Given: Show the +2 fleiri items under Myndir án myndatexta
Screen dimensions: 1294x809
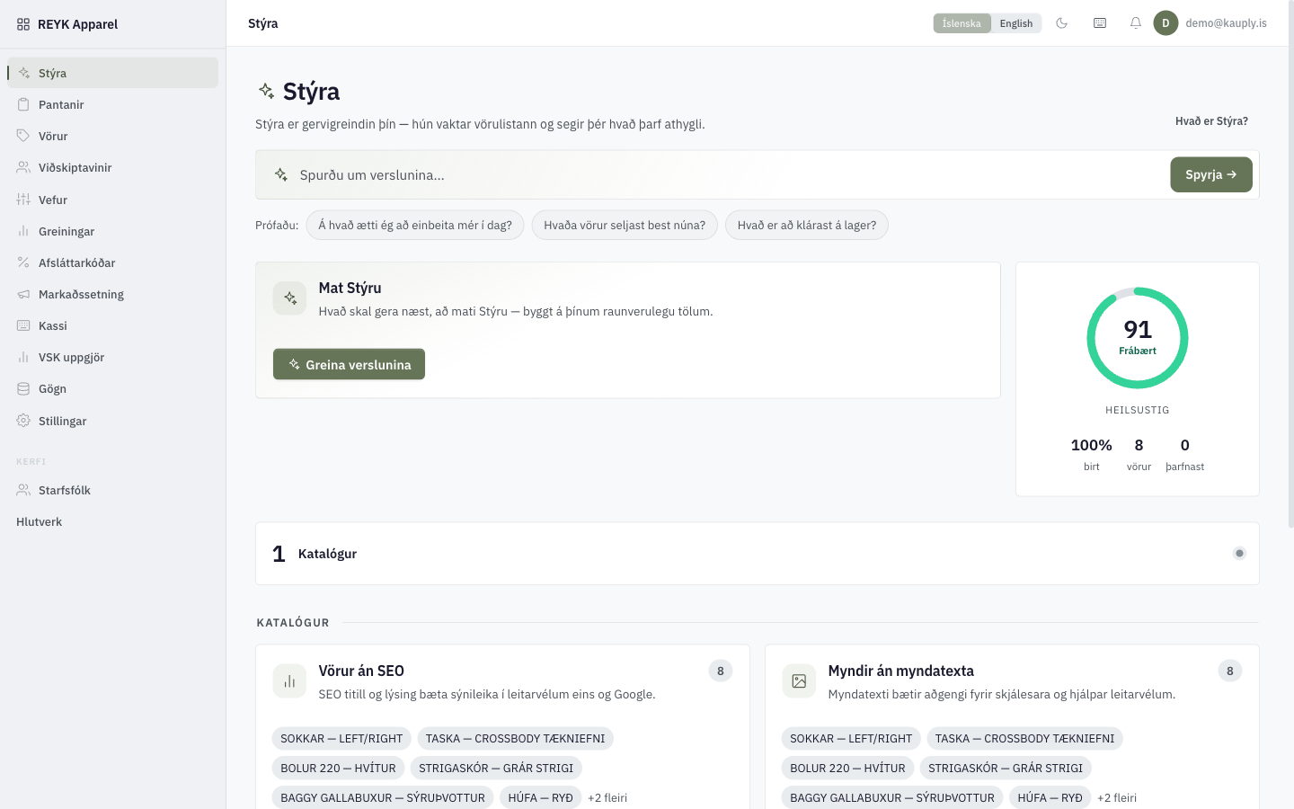Looking at the screenshot, I should [x=1117, y=797].
